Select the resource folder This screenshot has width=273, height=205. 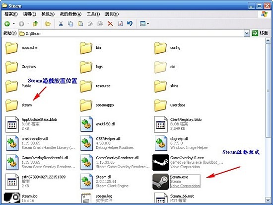95,86
